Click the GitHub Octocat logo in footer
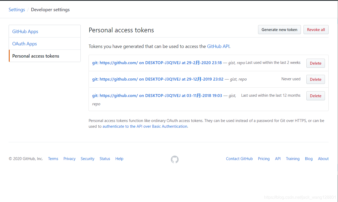Image resolution: width=338 pixels, height=202 pixels. pos(175,159)
